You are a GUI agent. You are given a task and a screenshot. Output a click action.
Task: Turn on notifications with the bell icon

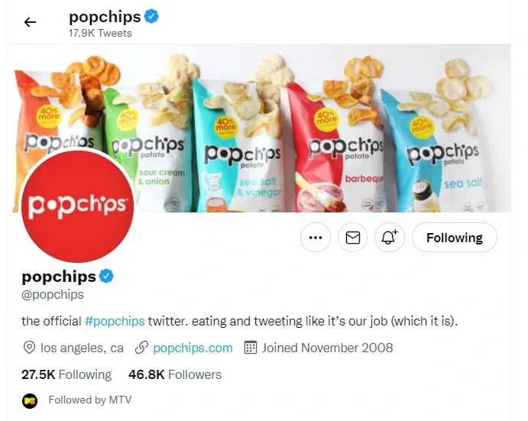[390, 238]
